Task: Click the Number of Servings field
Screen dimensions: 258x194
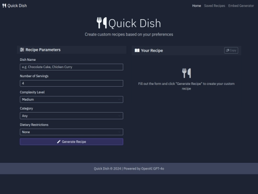Action: 71,83
